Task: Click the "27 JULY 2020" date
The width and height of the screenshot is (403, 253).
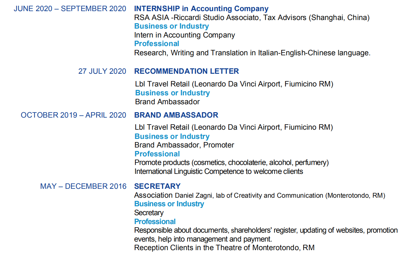Action: point(102,71)
